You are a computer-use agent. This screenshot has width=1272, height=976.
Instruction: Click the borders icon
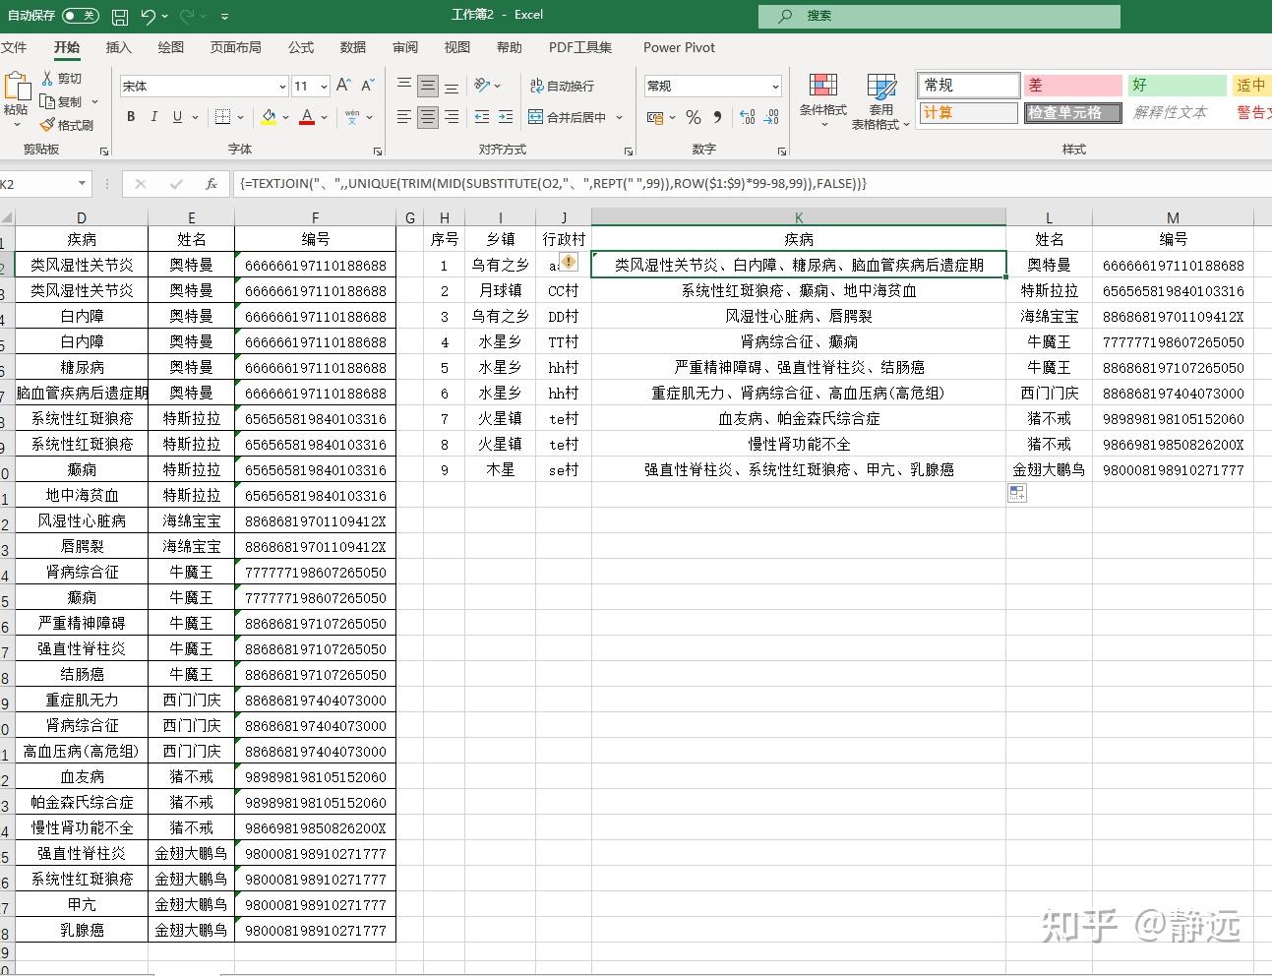tap(223, 116)
